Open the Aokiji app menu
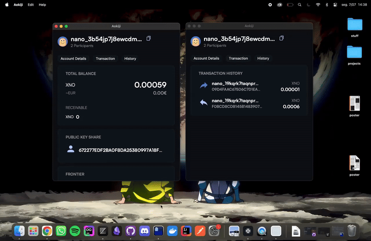The width and height of the screenshot is (371, 241). click(18, 5)
